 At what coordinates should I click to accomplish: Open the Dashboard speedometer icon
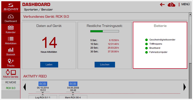(11, 17)
